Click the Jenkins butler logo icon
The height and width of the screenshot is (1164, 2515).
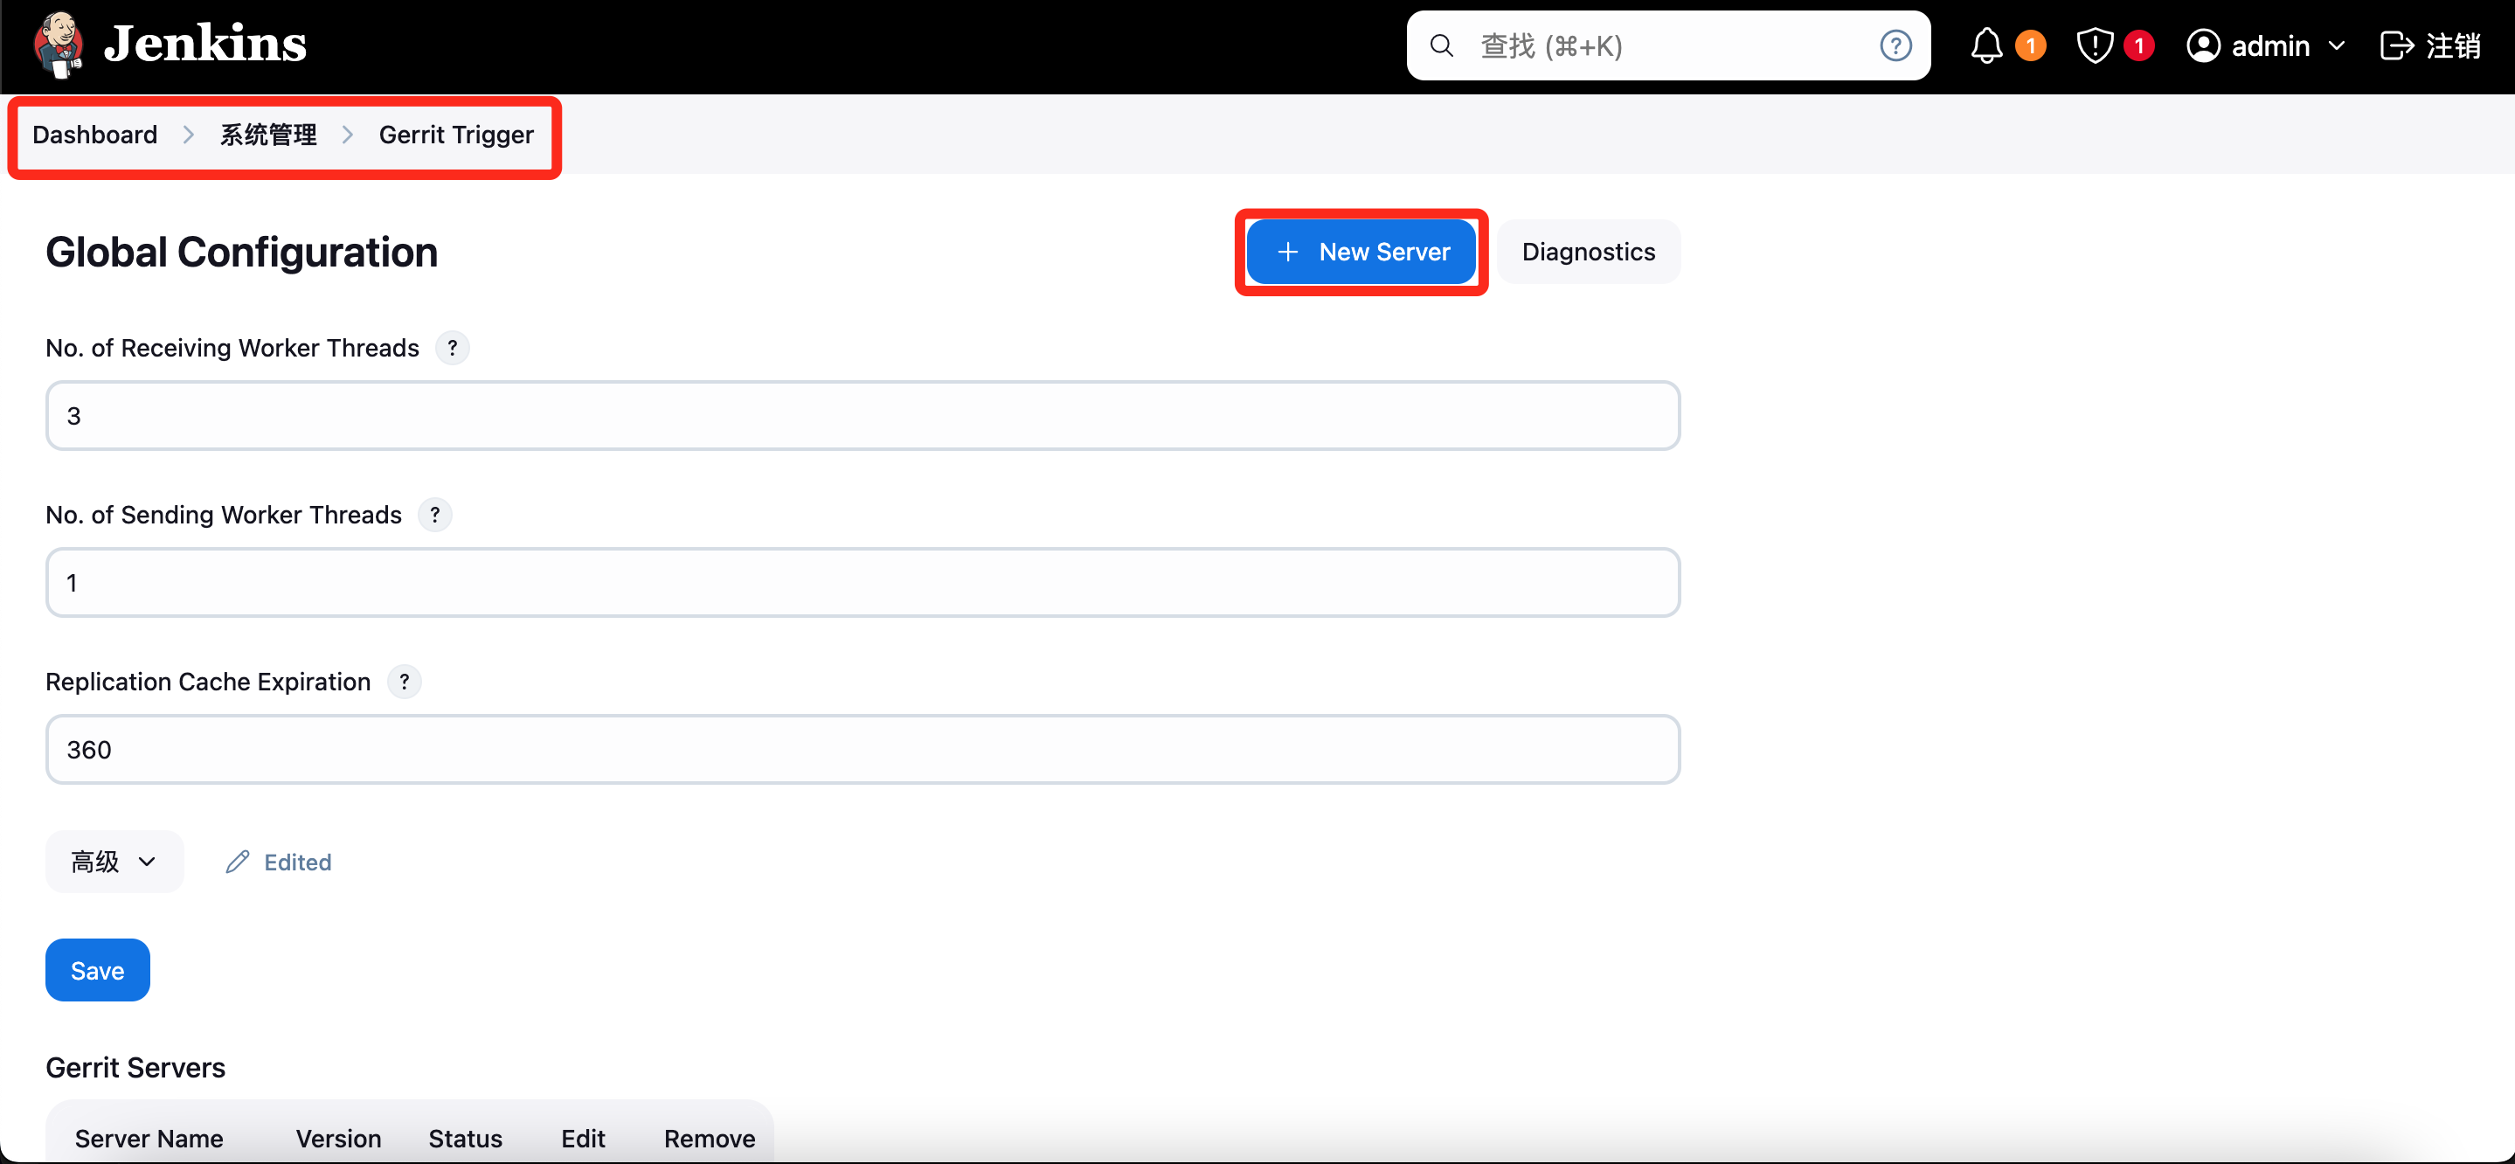pos(59,44)
